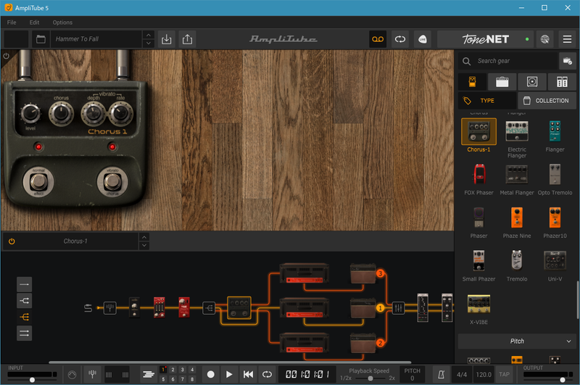Select next gear model arrow down

coord(144,246)
